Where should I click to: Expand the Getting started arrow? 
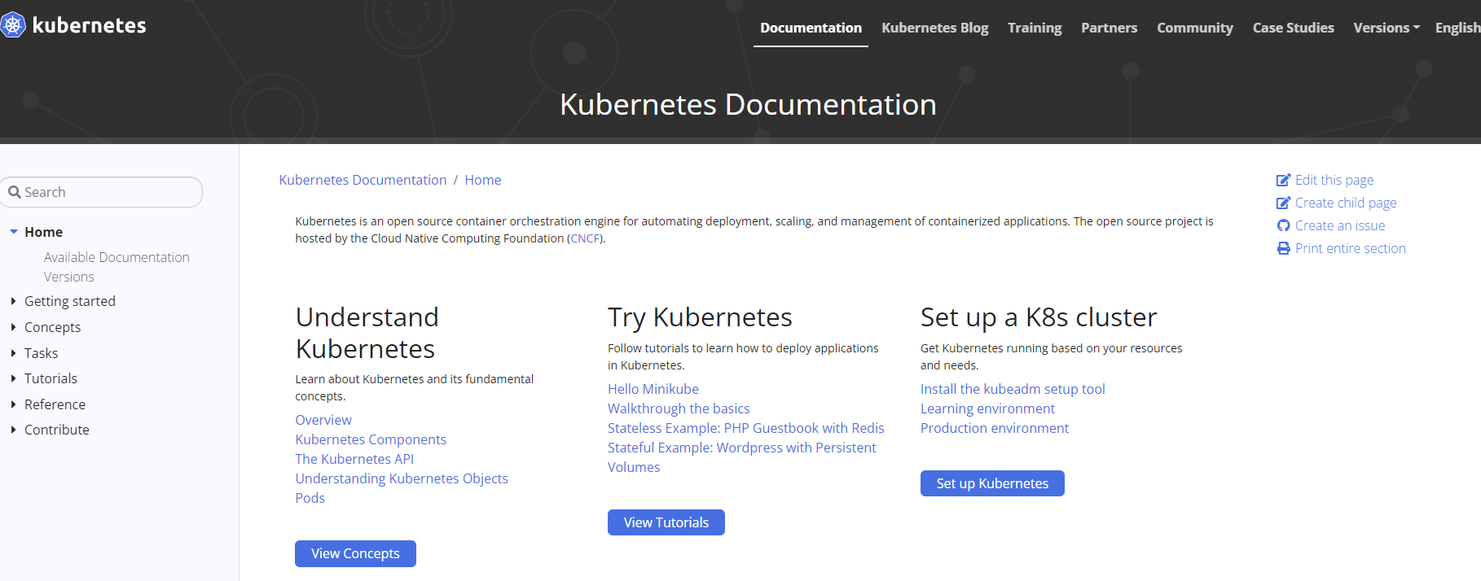[x=13, y=301]
